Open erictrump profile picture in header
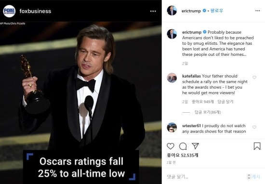 172,11
